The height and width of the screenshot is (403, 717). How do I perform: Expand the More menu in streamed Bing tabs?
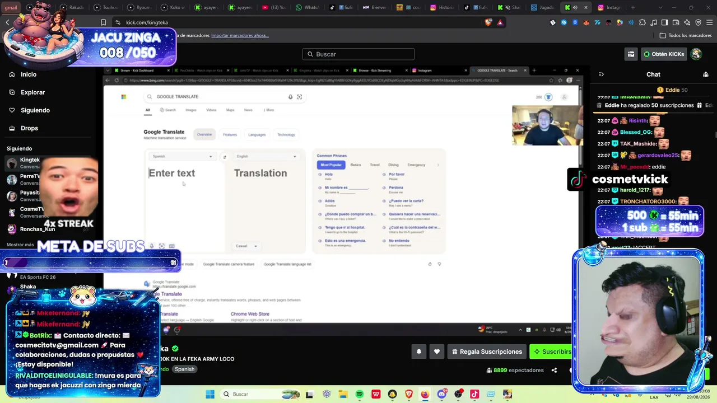tap(269, 110)
